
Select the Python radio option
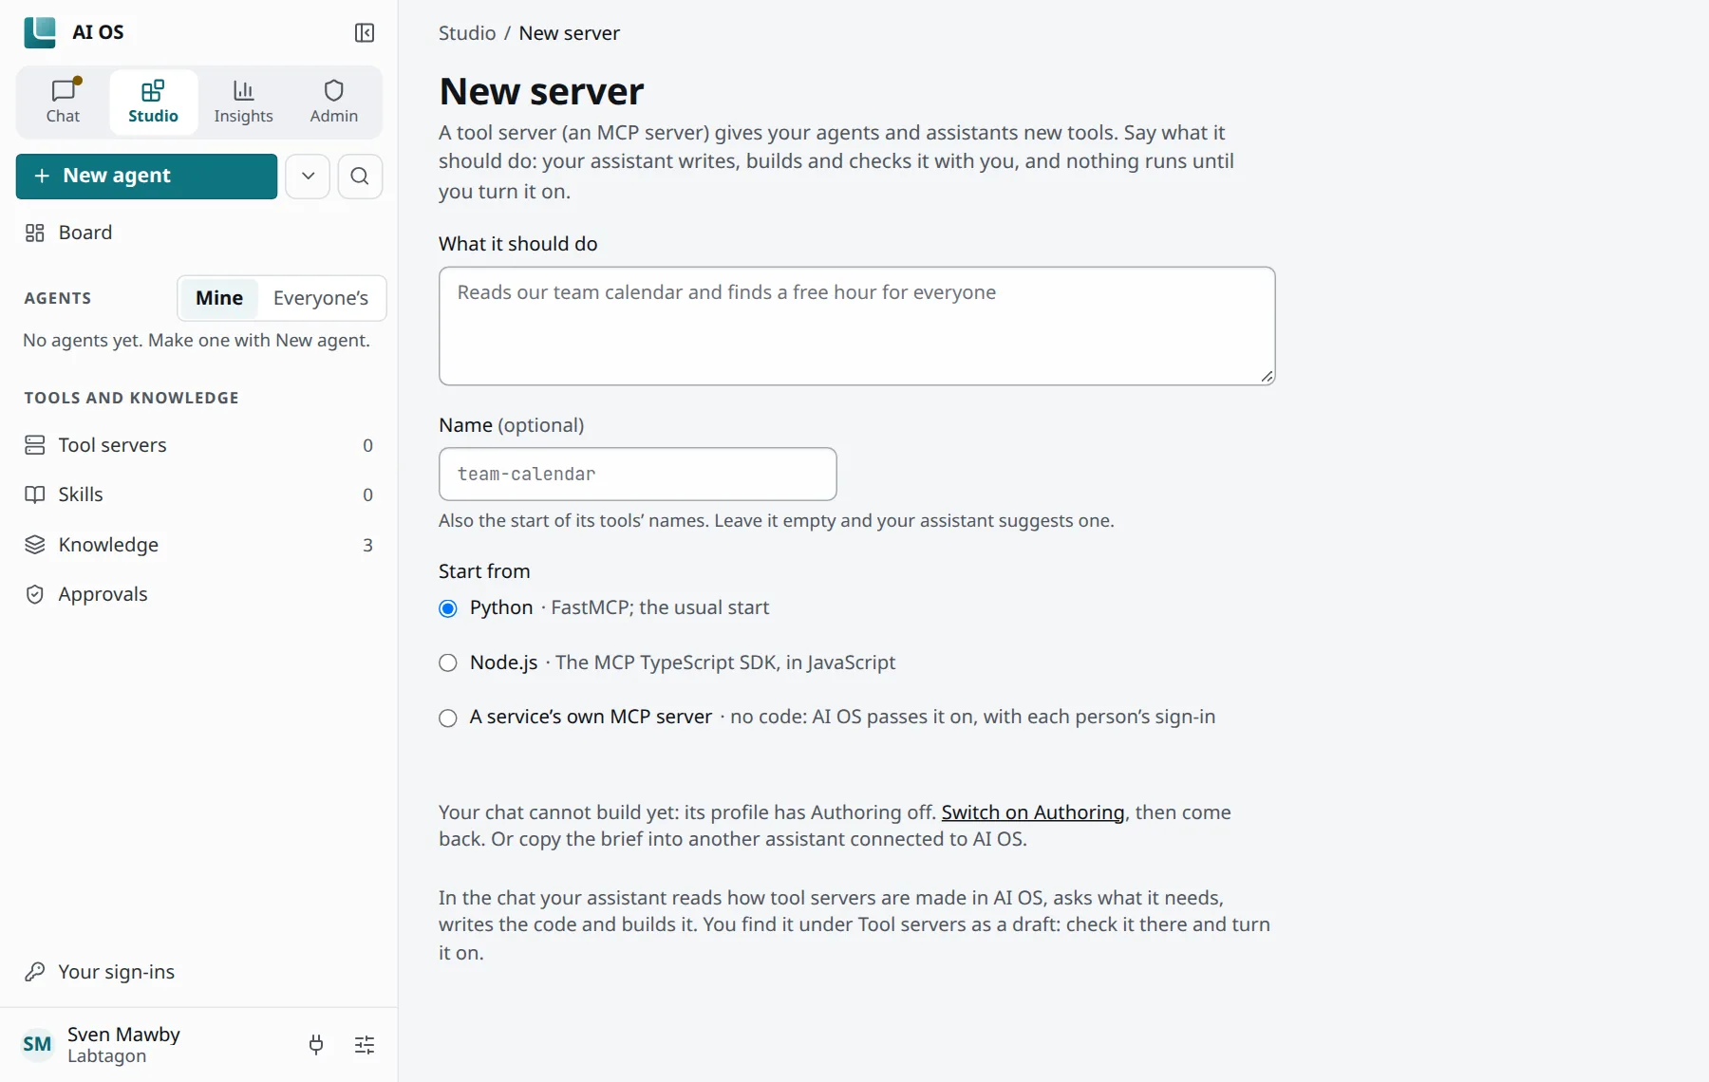tap(448, 608)
